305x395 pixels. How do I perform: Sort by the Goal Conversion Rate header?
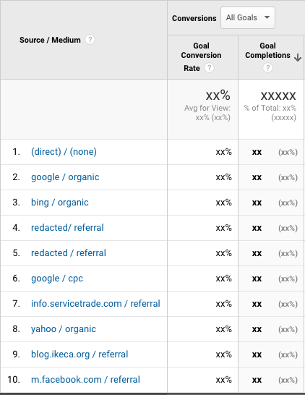[201, 56]
